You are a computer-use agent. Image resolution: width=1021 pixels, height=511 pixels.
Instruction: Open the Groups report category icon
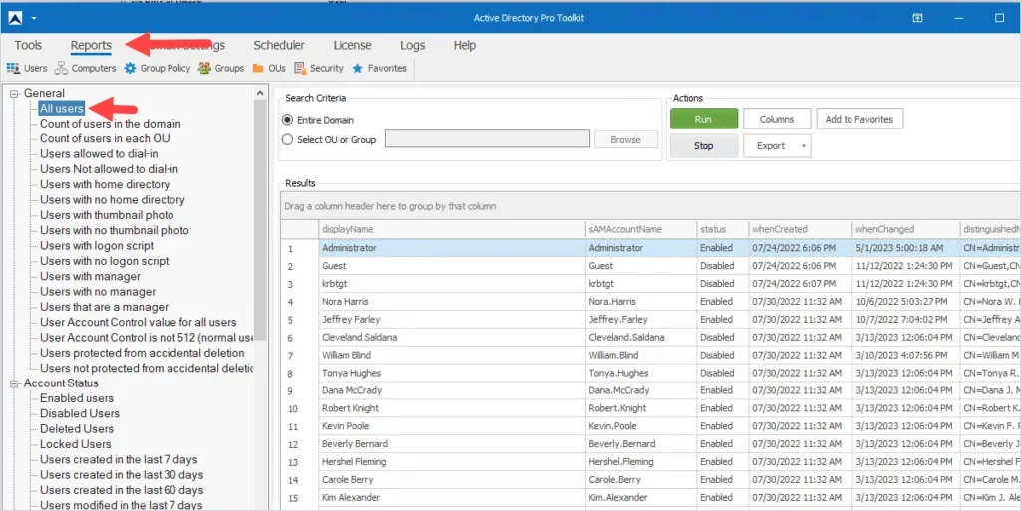tap(204, 68)
